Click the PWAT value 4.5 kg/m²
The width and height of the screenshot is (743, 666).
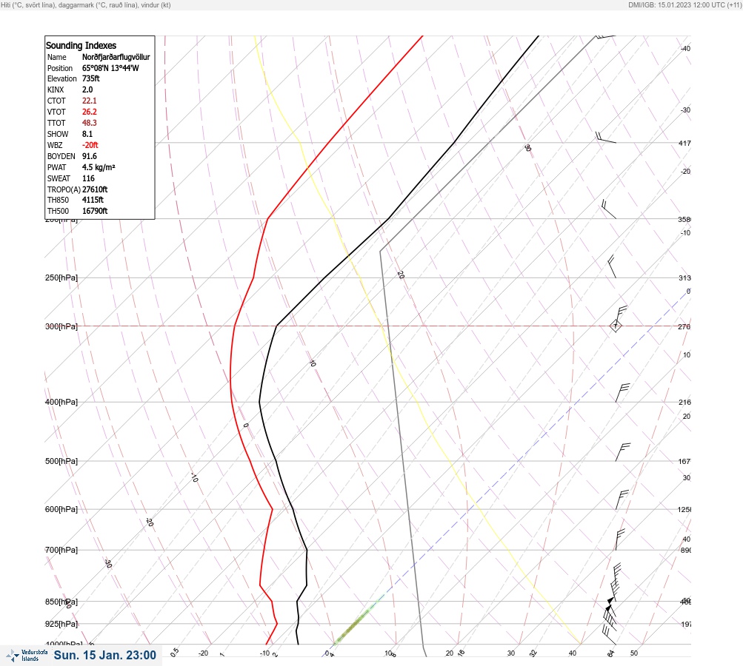pos(99,167)
